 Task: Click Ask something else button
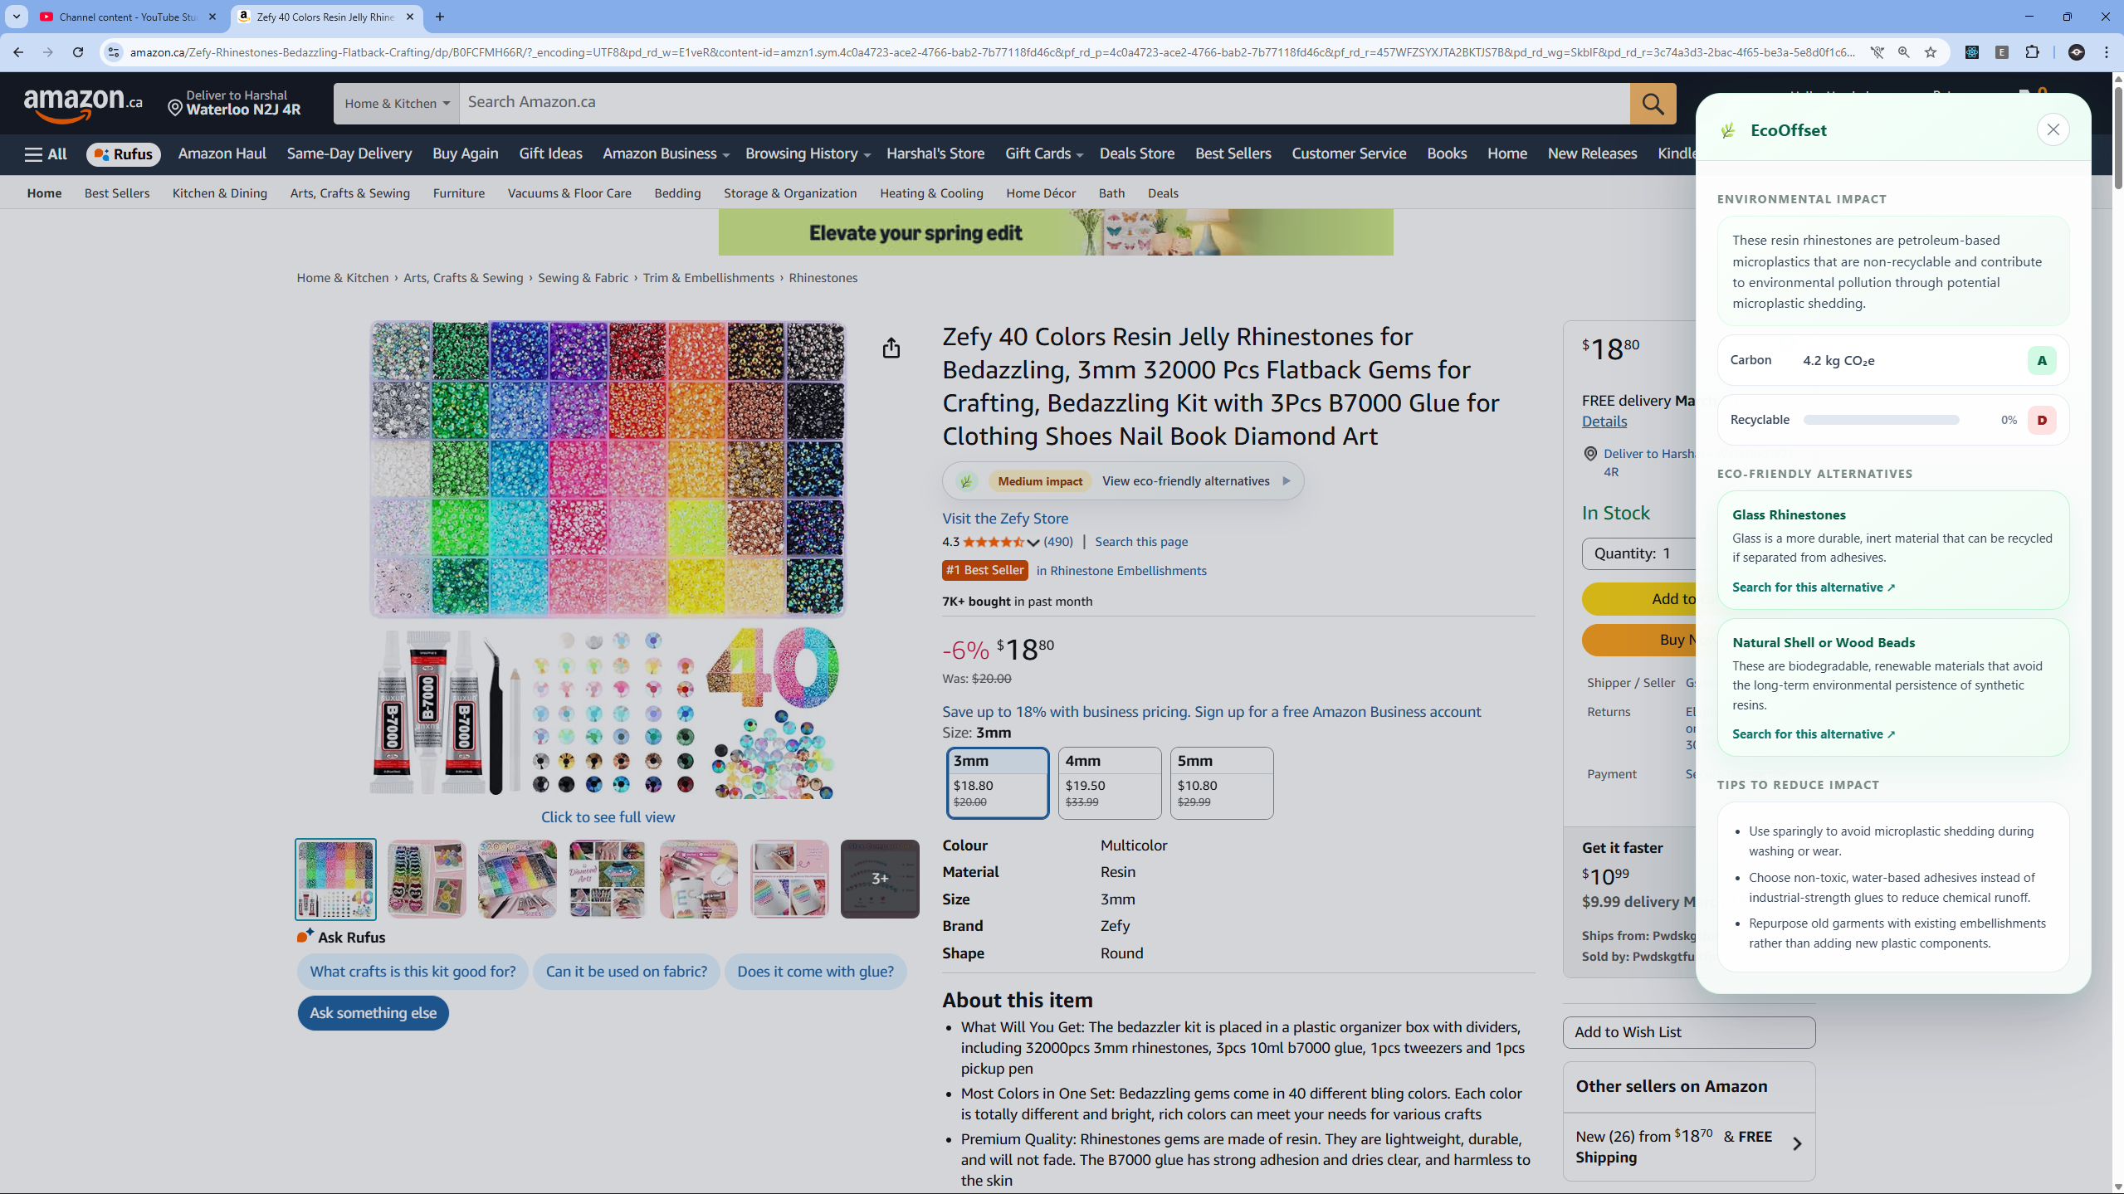coord(373,1013)
